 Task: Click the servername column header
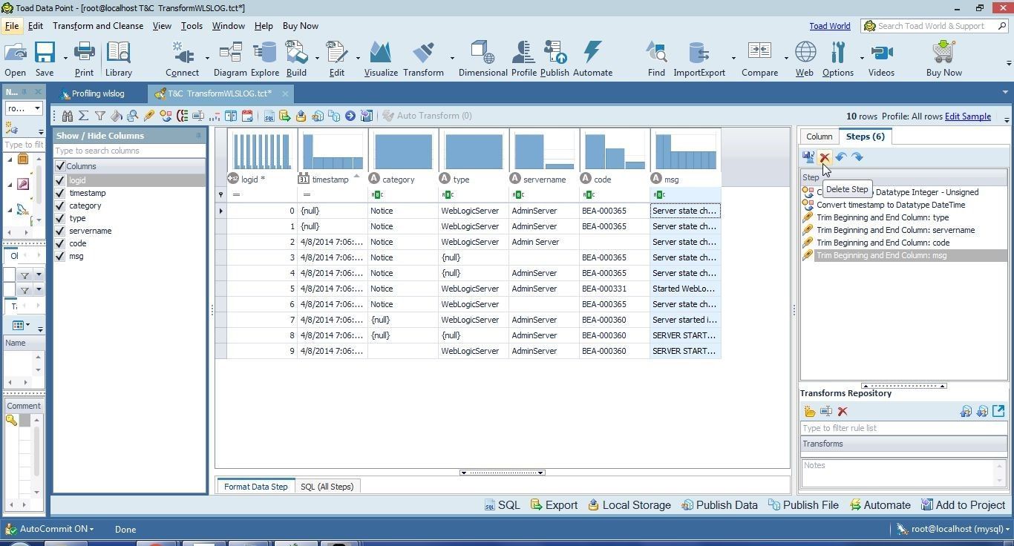pos(544,180)
